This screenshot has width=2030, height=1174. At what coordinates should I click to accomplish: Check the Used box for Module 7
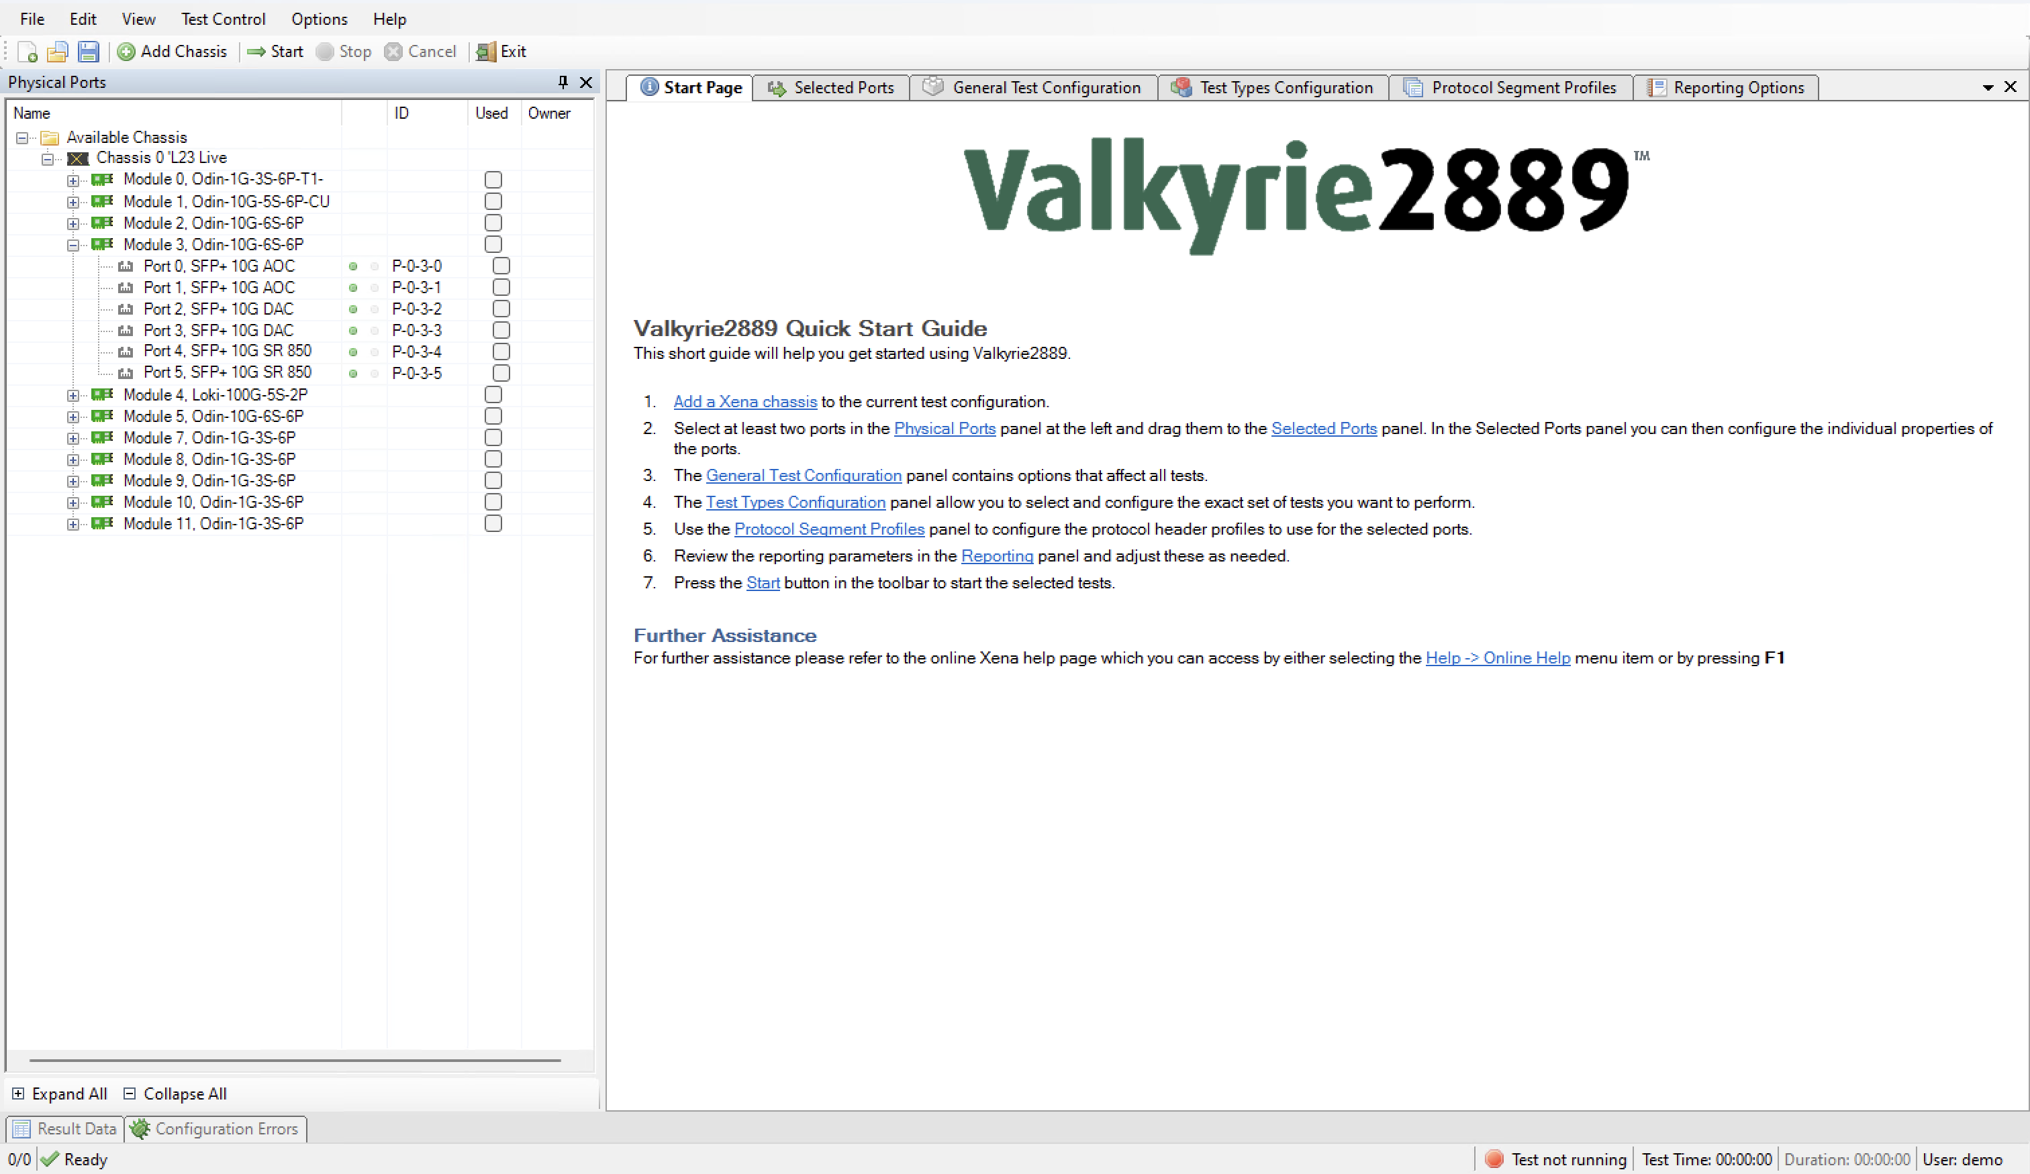[494, 437]
